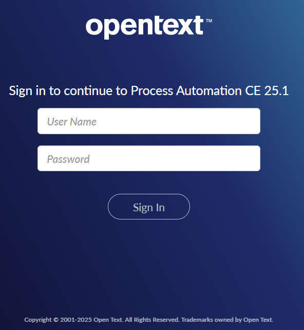
Task: Focus the Password input field
Action: point(149,158)
